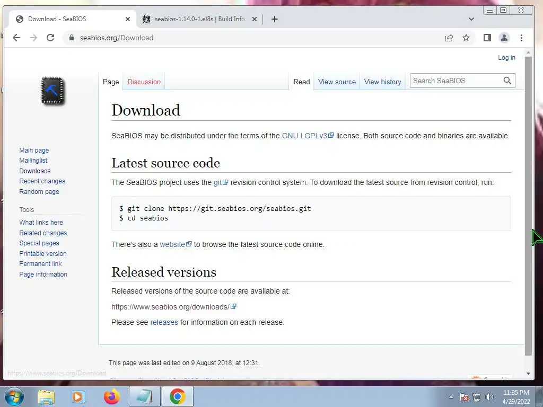Click the git clone command text
The image size is (543, 407).
coord(215,208)
